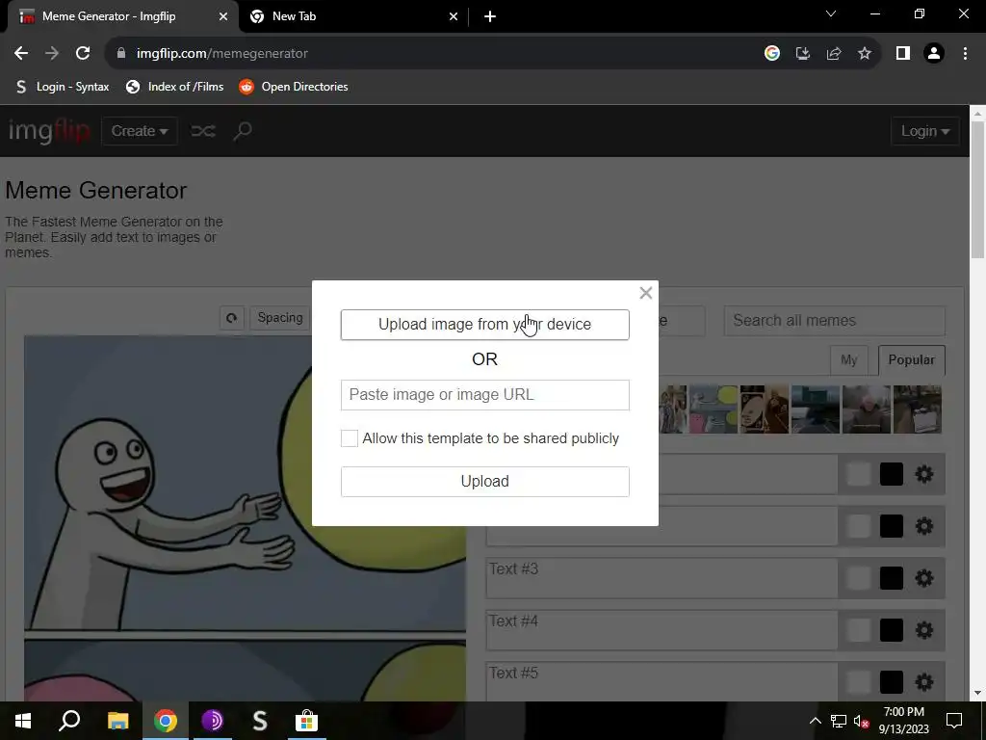
Task: Open Windows Start menu
Action: pos(23,721)
